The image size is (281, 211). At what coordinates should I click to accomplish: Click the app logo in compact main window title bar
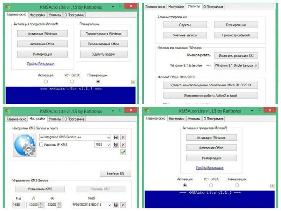tap(147, 111)
